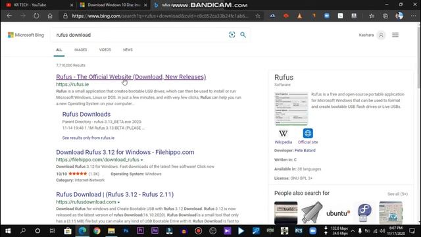Open the Official site globe icon
The height and width of the screenshot is (237, 421).
(308, 133)
